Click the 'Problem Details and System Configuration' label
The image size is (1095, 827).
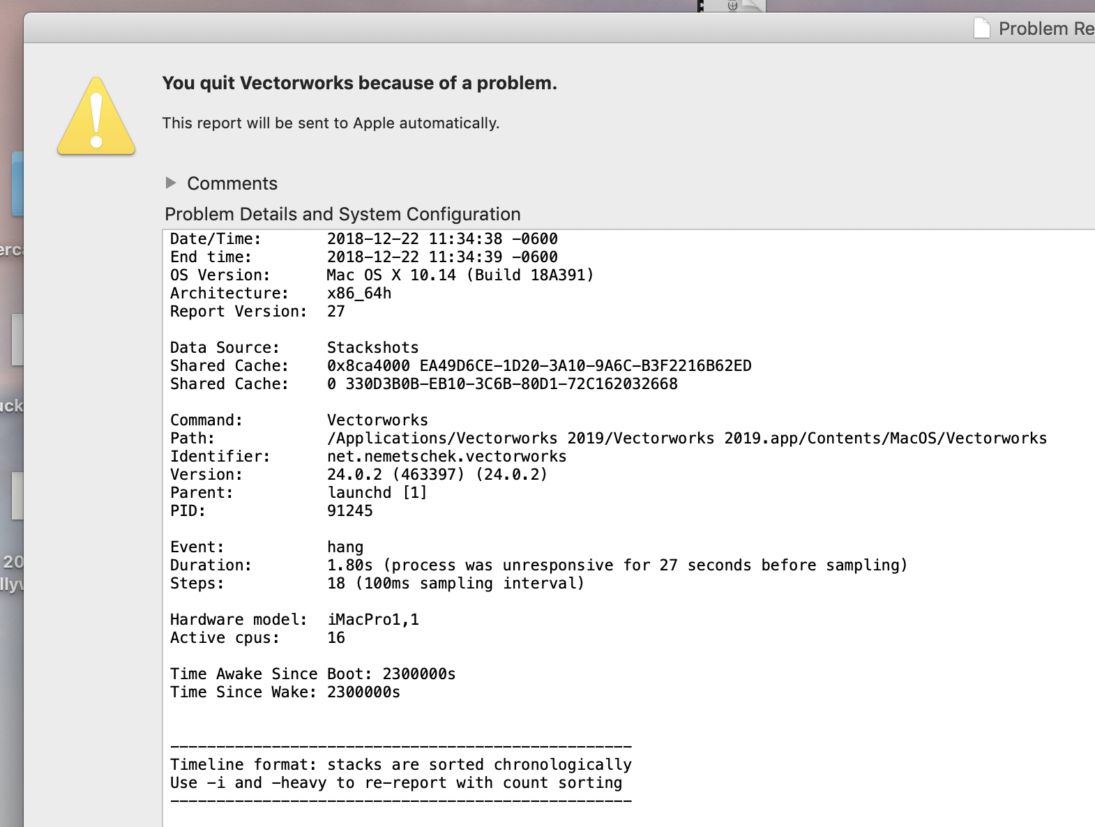[342, 214]
